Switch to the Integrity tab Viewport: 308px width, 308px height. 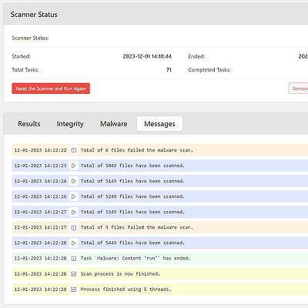point(70,124)
